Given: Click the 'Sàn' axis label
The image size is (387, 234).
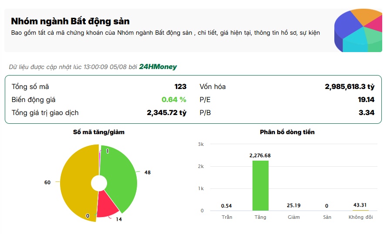Looking at the screenshot, I should 327,217.
